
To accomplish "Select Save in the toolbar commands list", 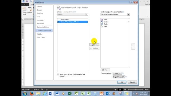I will [115, 19].
